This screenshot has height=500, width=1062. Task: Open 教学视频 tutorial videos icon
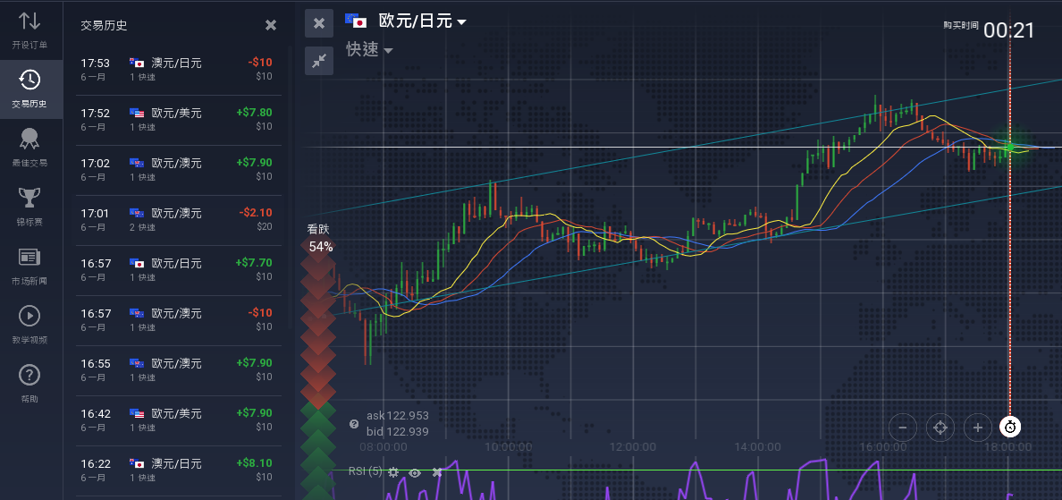tap(29, 324)
